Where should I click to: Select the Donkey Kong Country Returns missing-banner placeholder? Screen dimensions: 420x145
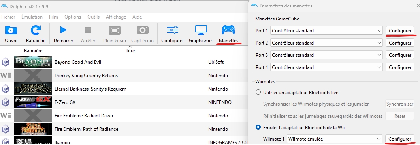[33, 75]
